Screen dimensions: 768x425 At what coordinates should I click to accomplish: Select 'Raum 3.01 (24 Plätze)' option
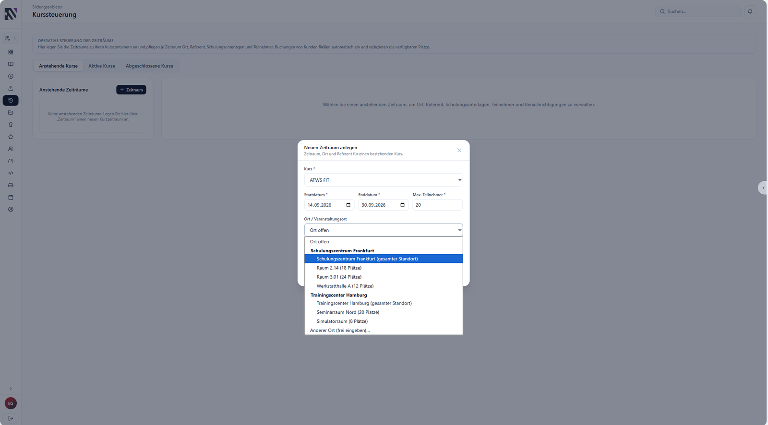pos(384,277)
